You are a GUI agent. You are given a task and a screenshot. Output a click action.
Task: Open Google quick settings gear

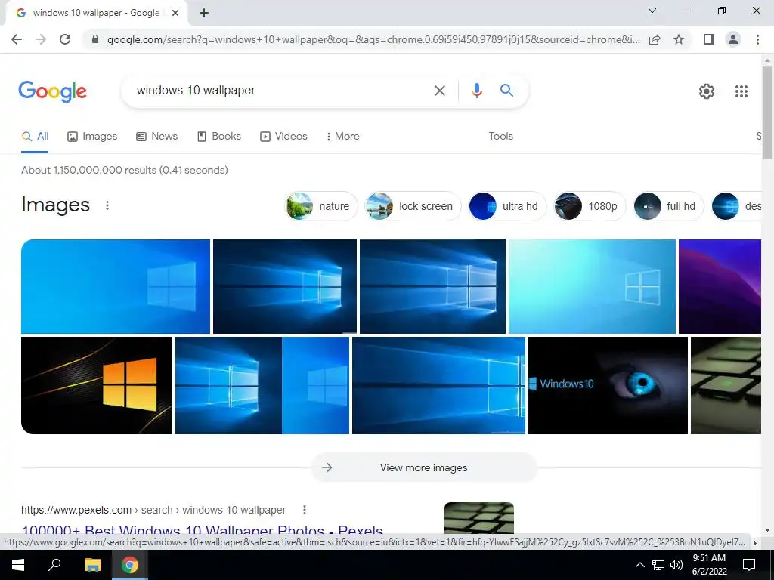707,91
